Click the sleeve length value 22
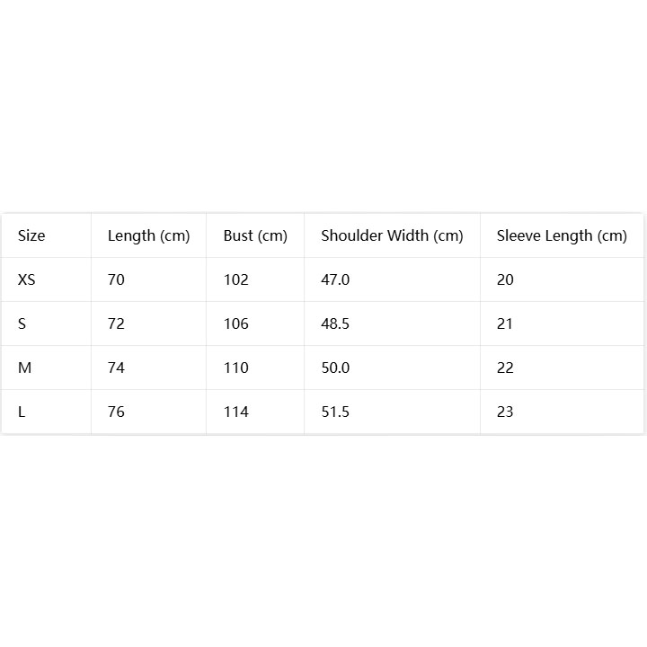 tap(505, 368)
